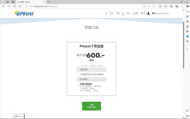Click the 包括更新 feature row
The image size is (190, 119).
coord(91,79)
